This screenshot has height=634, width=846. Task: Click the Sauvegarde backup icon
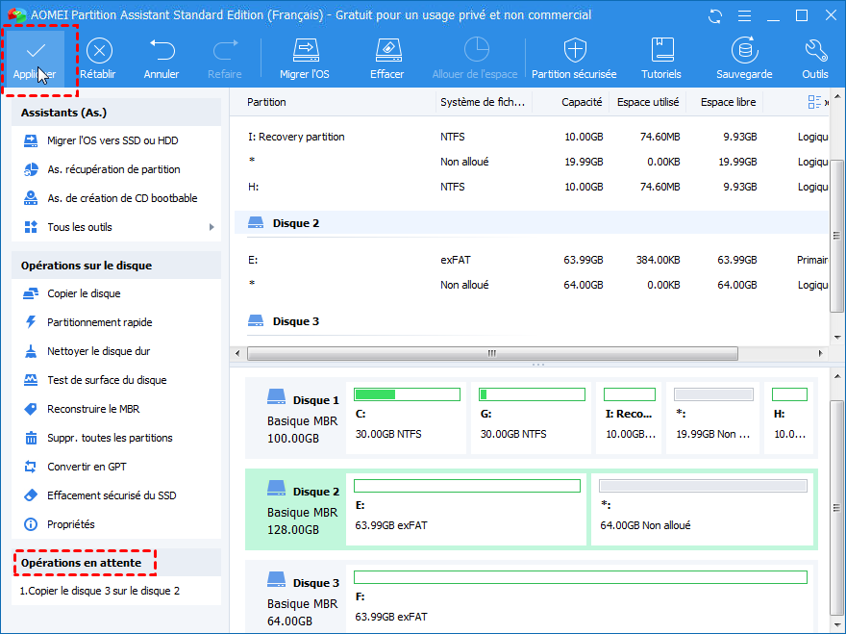pos(743,51)
